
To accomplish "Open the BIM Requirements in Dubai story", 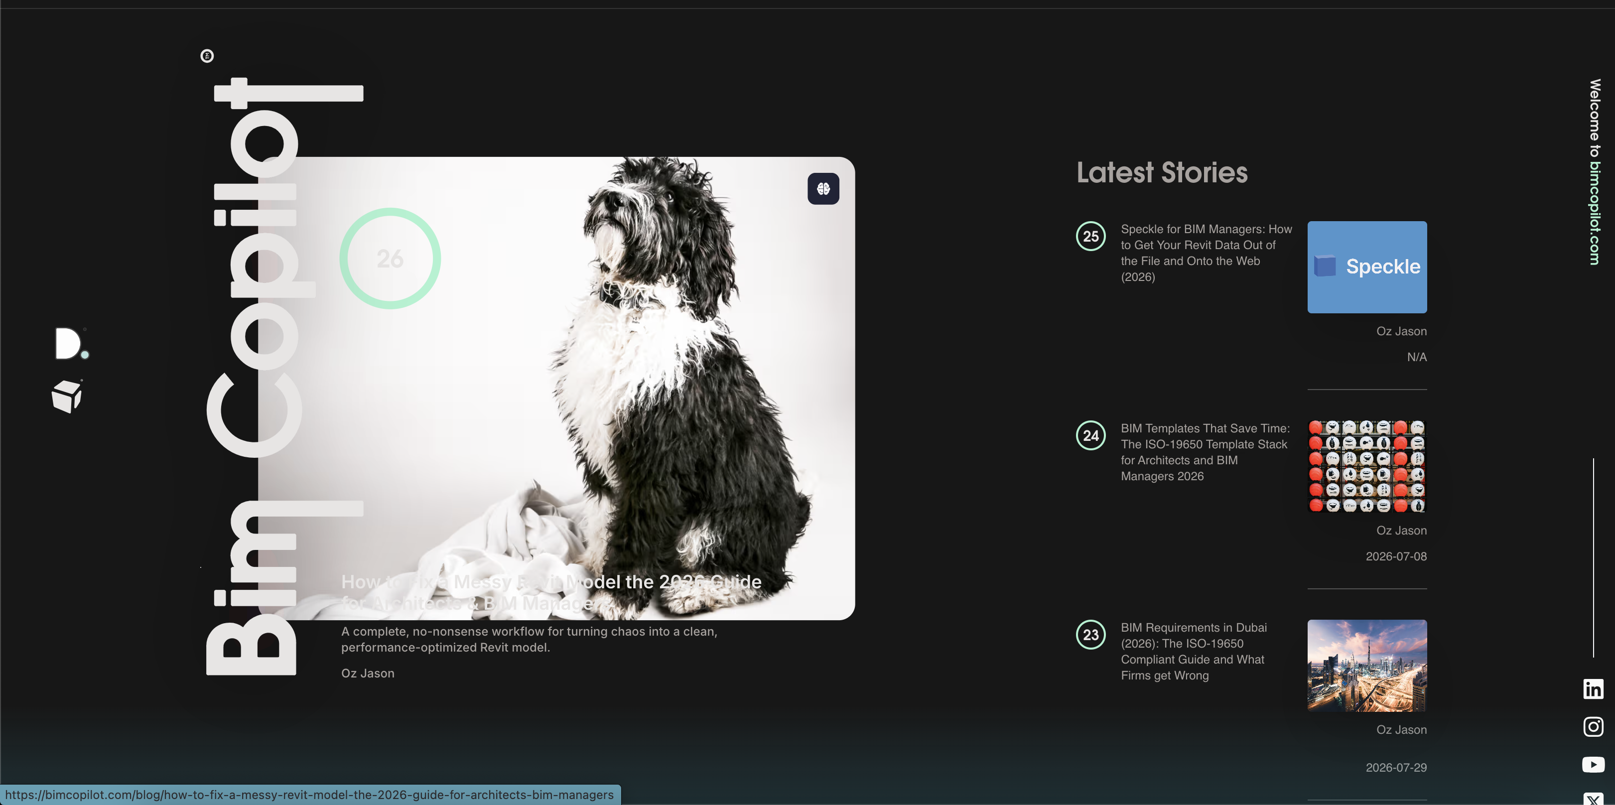I will pyautogui.click(x=1194, y=652).
